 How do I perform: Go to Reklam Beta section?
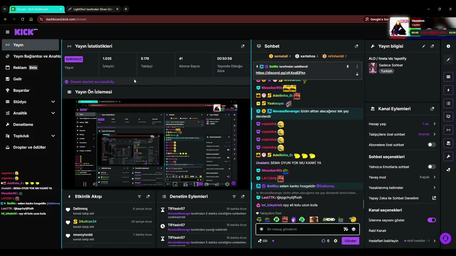tap(30, 68)
